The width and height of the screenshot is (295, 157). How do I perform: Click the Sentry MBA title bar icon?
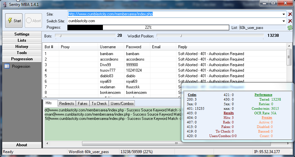[x=4, y=3]
